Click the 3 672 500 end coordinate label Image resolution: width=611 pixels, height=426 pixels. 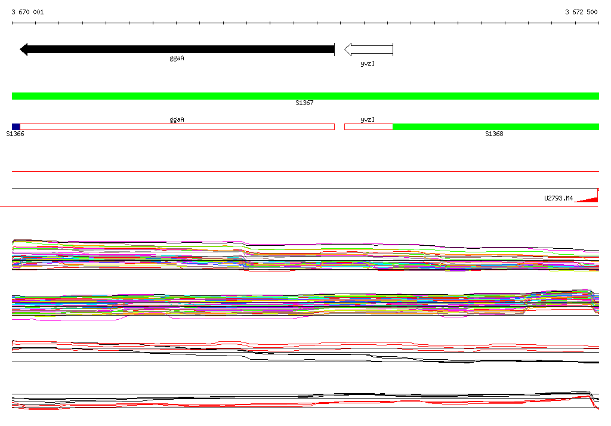(581, 12)
